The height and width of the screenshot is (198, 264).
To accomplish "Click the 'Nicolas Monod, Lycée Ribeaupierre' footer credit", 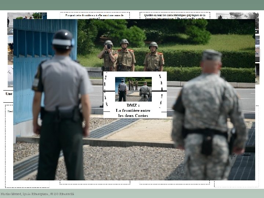I will pyautogui.click(x=37, y=194).
